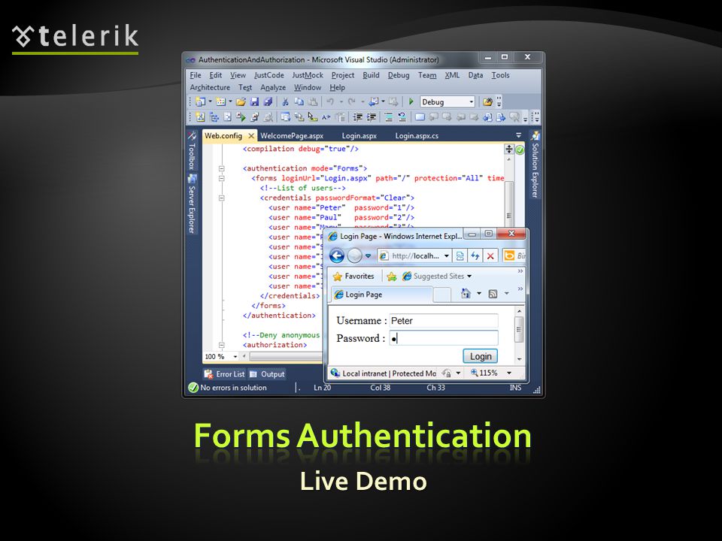Click the Save floppy disk icon
The width and height of the screenshot is (722, 541).
(254, 101)
